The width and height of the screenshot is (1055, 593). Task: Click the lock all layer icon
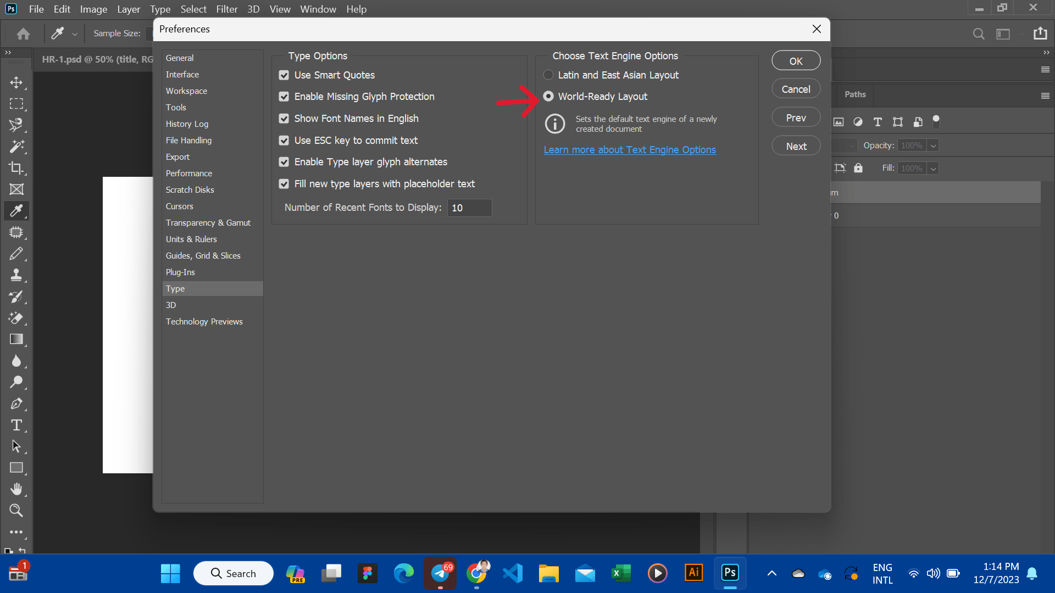coord(858,168)
